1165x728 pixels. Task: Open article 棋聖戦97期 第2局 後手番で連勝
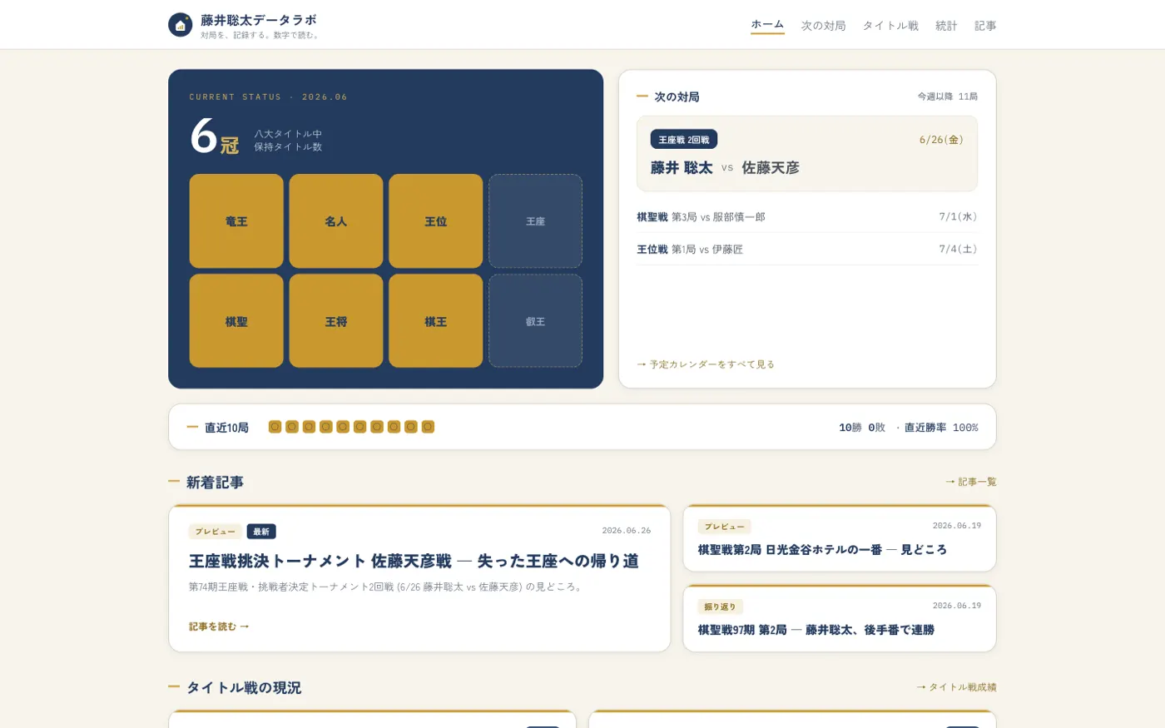pyautogui.click(x=840, y=618)
